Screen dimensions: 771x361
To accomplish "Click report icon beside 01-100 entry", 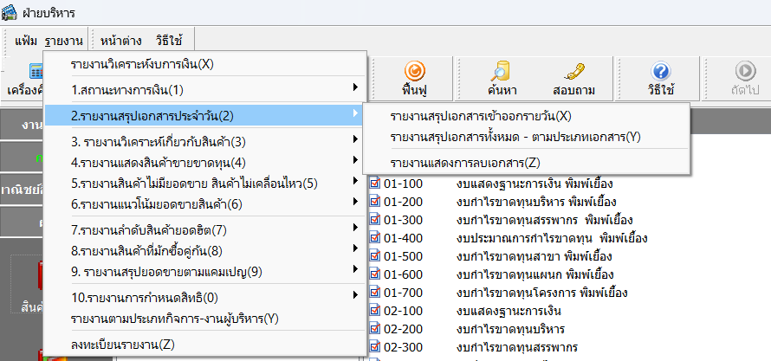I will pyautogui.click(x=375, y=184).
